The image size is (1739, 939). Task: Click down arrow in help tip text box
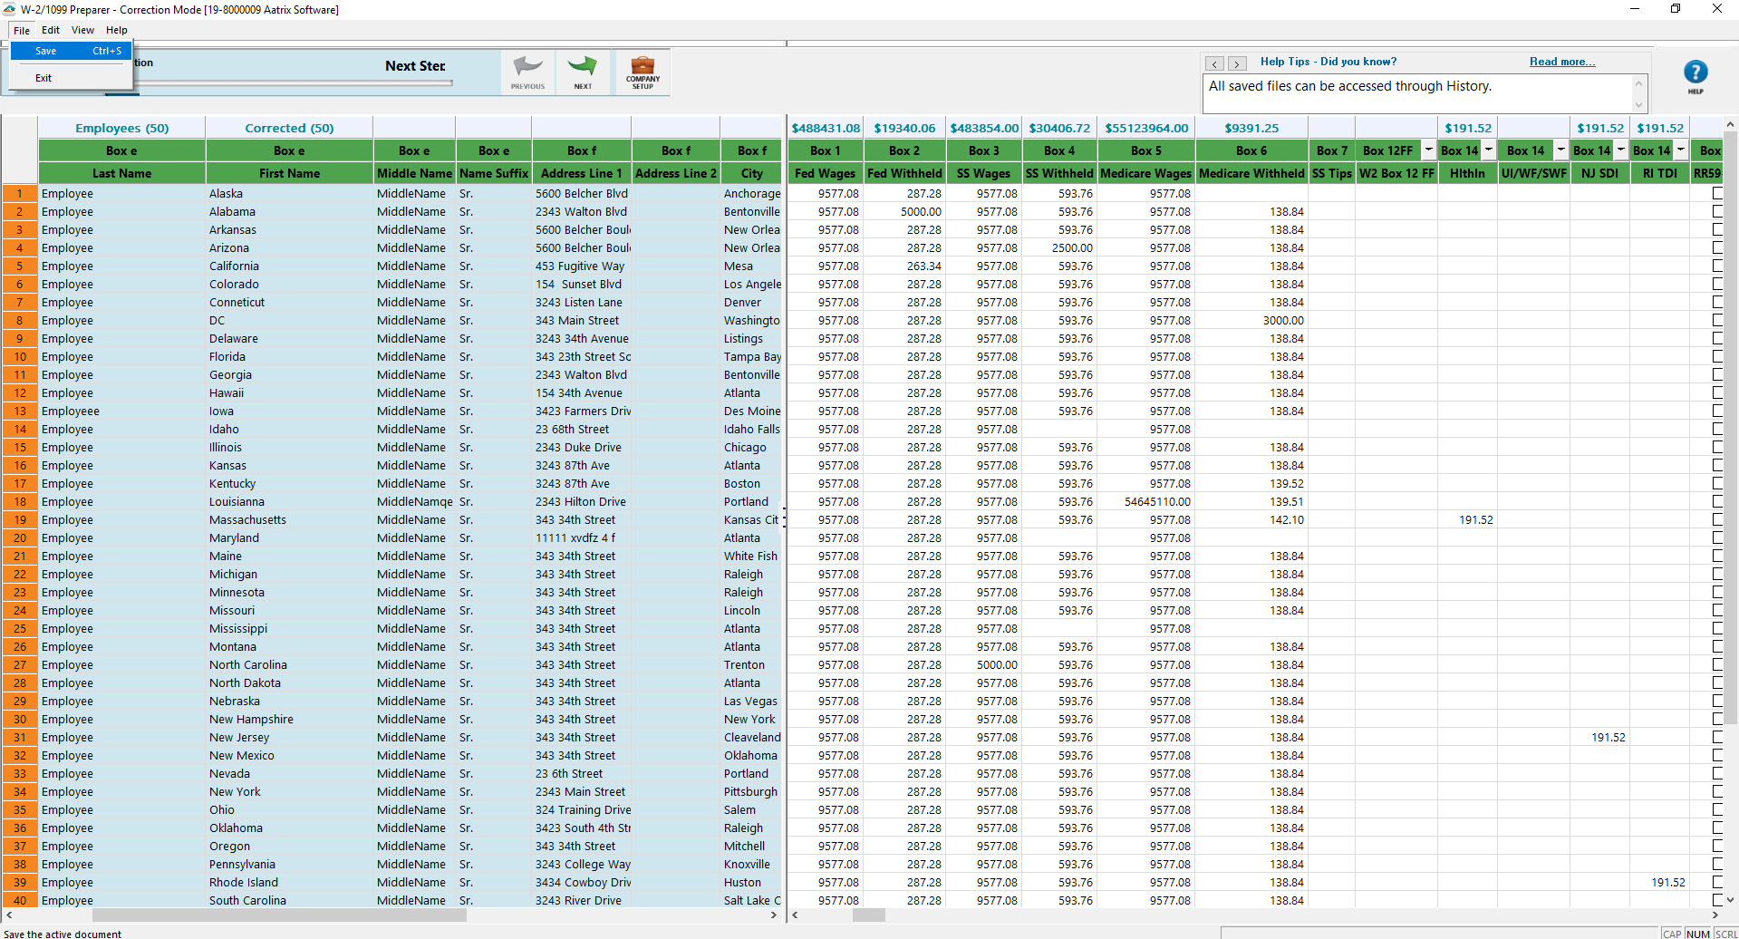point(1638,104)
